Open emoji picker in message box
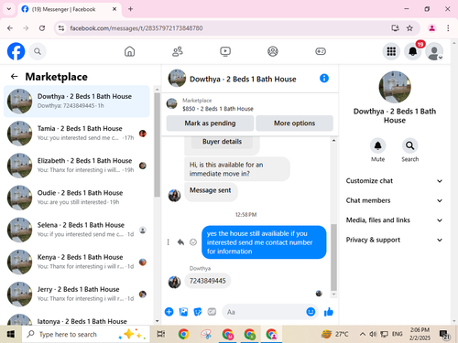458x343 pixels. (x=311, y=312)
